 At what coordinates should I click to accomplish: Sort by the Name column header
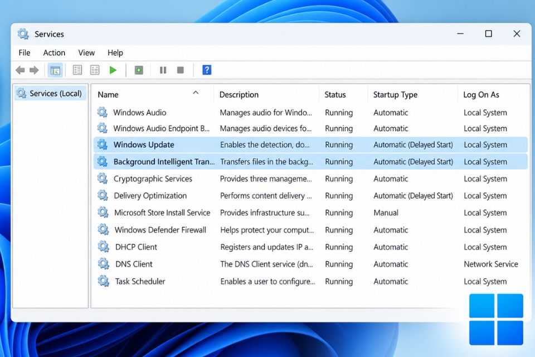click(108, 95)
